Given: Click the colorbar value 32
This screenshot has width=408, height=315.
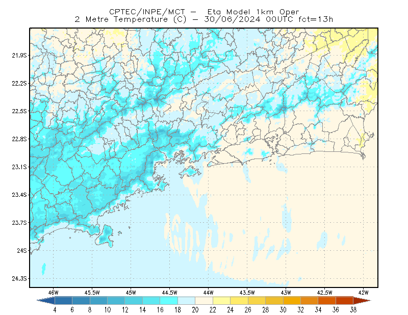Looking at the screenshot, I should point(301,310).
